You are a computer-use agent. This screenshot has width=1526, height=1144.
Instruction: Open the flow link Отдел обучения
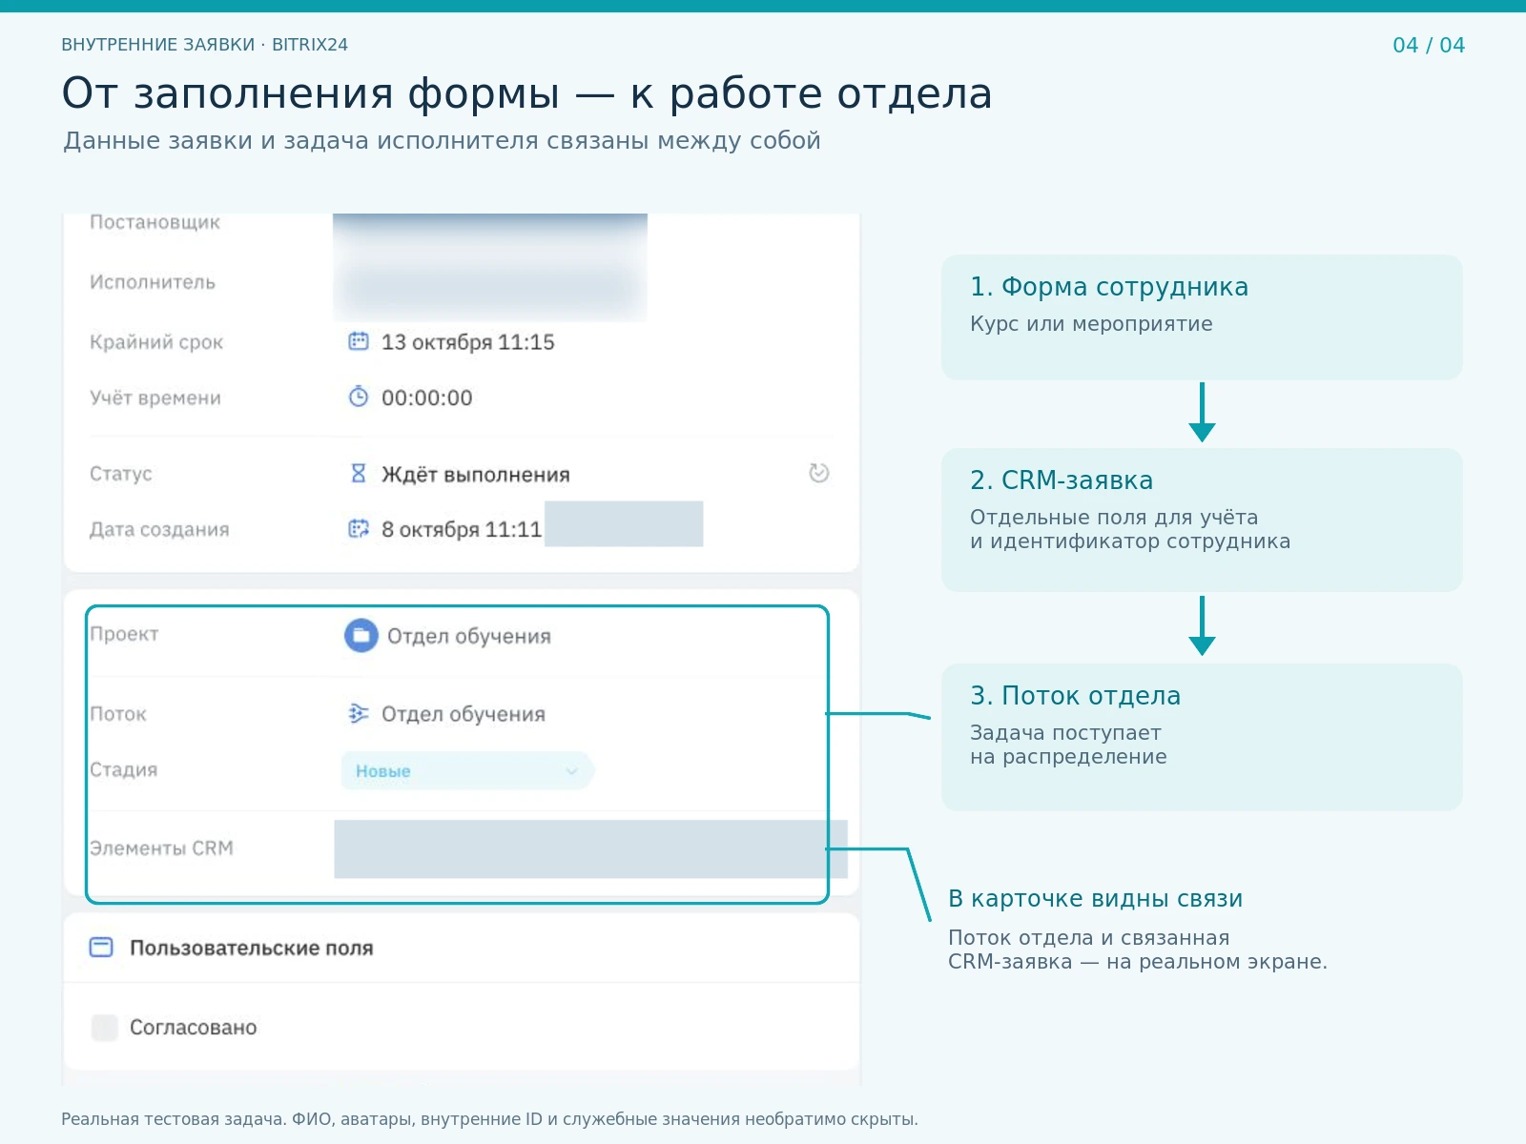[x=464, y=714]
